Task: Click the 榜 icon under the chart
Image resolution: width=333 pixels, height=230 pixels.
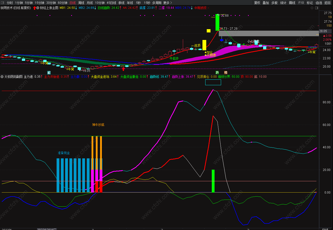Action: [x=226, y=72]
